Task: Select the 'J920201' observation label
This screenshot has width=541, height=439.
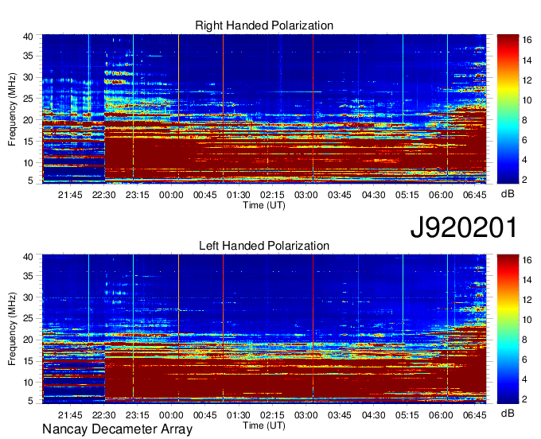Action: pos(464,227)
